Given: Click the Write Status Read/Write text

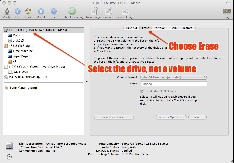Looking at the screenshot, I should coord(129,147).
